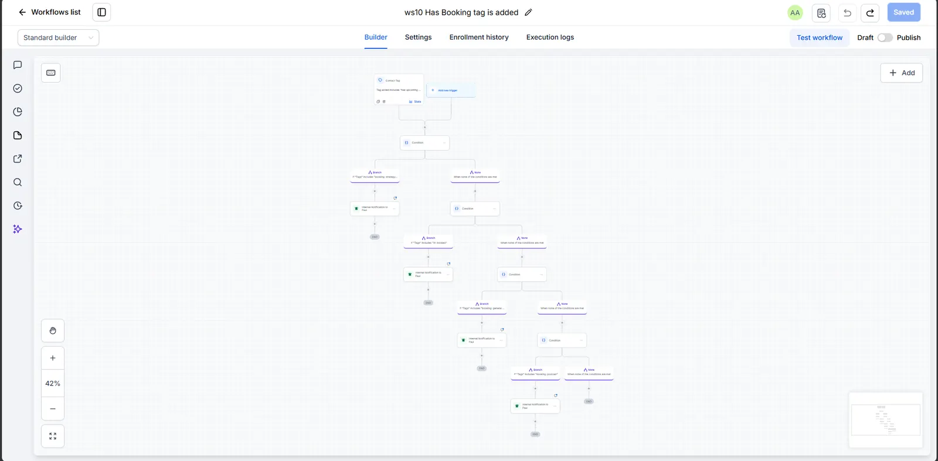Open the Settings tab
Screen dimensions: 938x461
click(x=418, y=37)
